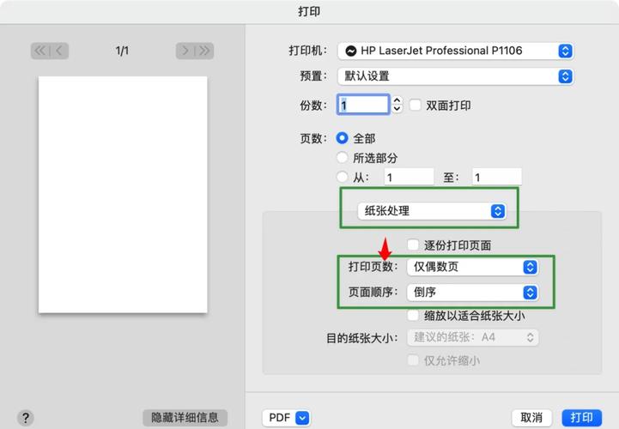Click the page preview thumbnail
Image resolution: width=619 pixels, height=429 pixels.
click(123, 195)
